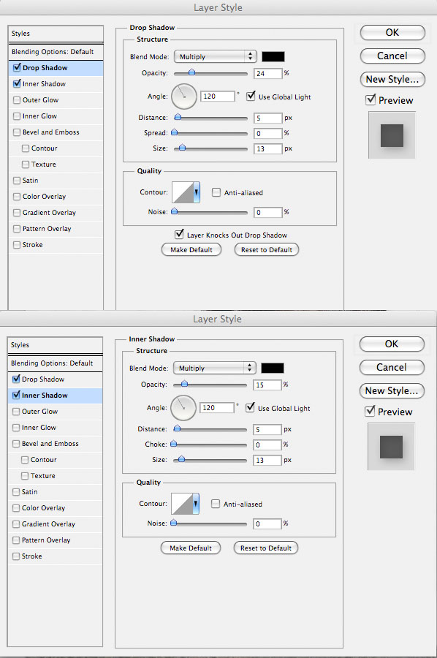Click Inner Shadow Noise field showing 0
Image resolution: width=437 pixels, height=658 pixels.
267,523
